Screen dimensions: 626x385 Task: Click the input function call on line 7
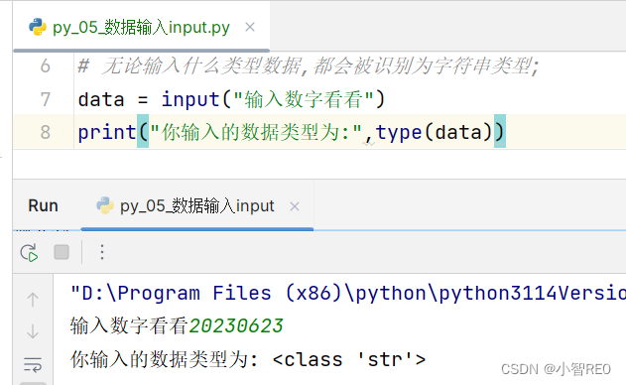coord(273,99)
